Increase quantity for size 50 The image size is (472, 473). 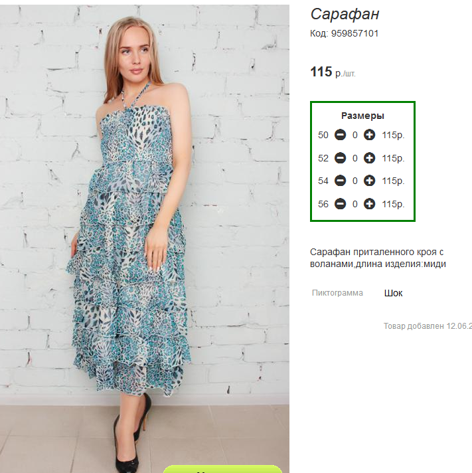coord(369,135)
